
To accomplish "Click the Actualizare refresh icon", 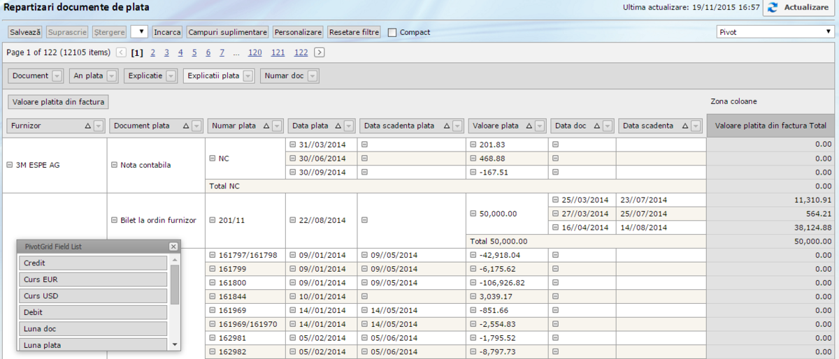I will point(773,8).
